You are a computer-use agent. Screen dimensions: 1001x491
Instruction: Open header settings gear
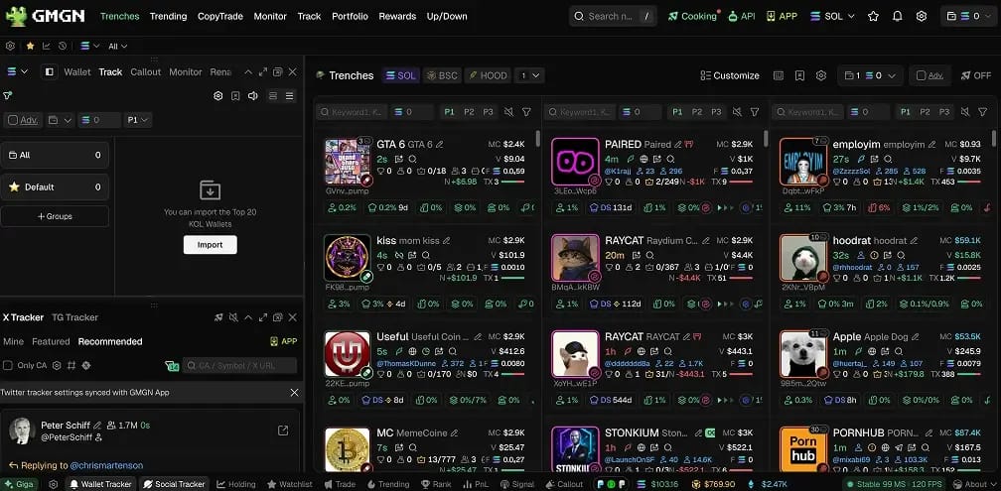(x=922, y=16)
